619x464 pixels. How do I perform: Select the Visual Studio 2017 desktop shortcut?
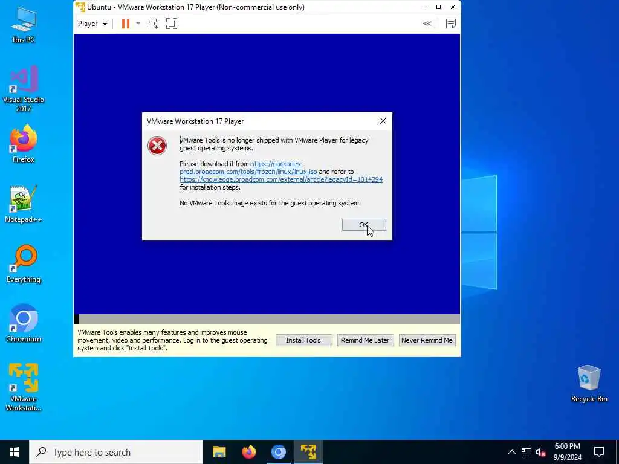click(x=24, y=89)
